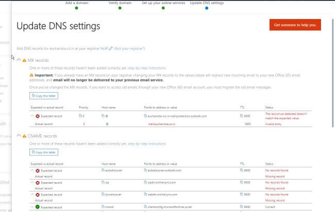Copy the lyncdiscover host name
The width and height of the screenshot is (335, 212).
pyautogui.click(x=103, y=195)
